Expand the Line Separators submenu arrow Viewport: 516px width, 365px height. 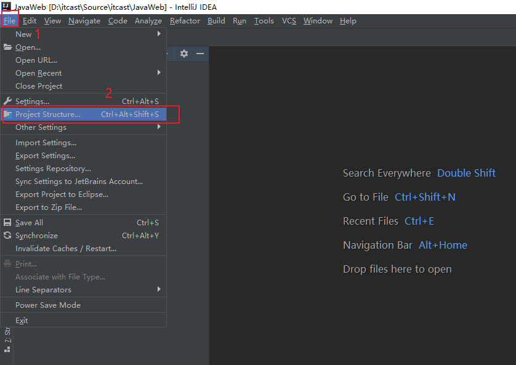(x=159, y=289)
